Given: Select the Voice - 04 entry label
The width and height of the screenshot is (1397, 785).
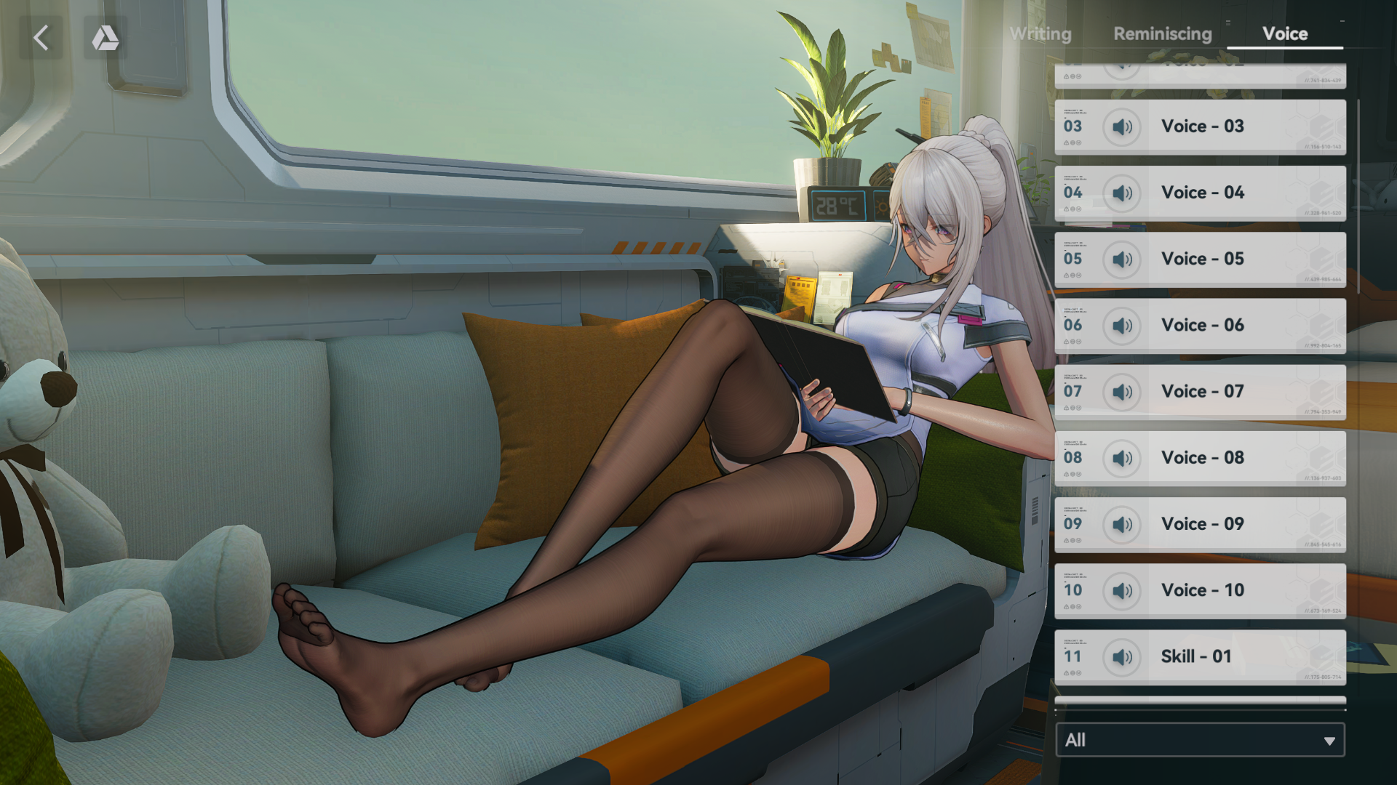Looking at the screenshot, I should point(1203,193).
